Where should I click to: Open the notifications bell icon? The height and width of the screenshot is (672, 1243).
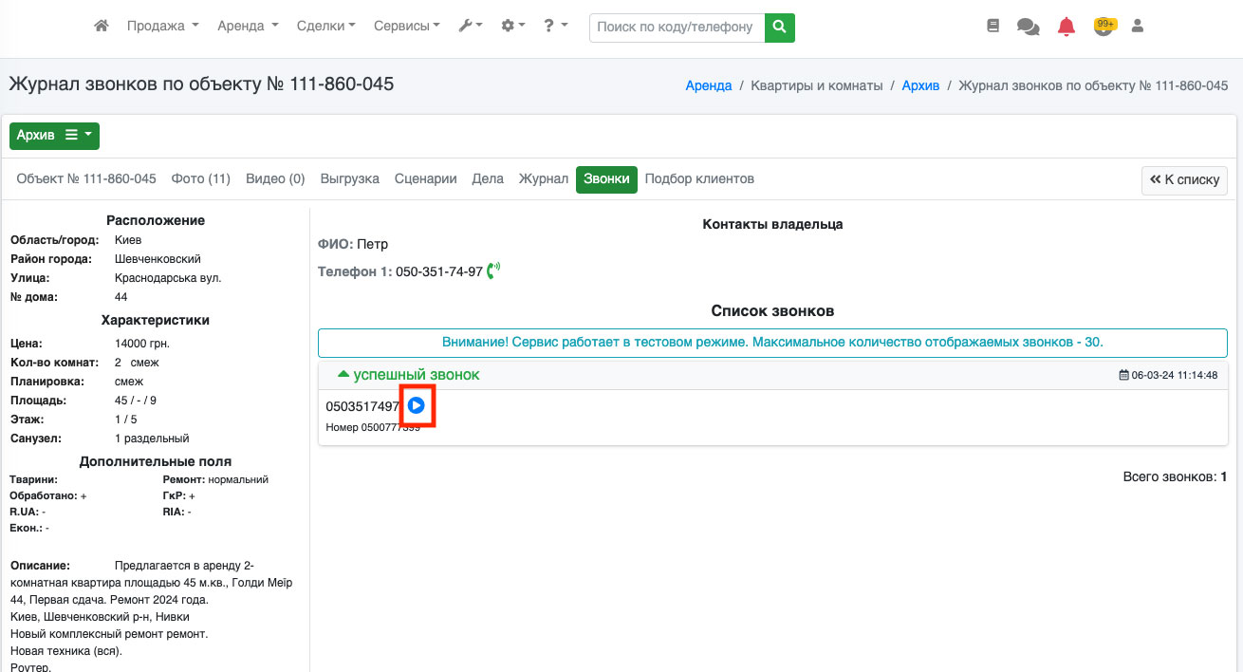coord(1067,27)
